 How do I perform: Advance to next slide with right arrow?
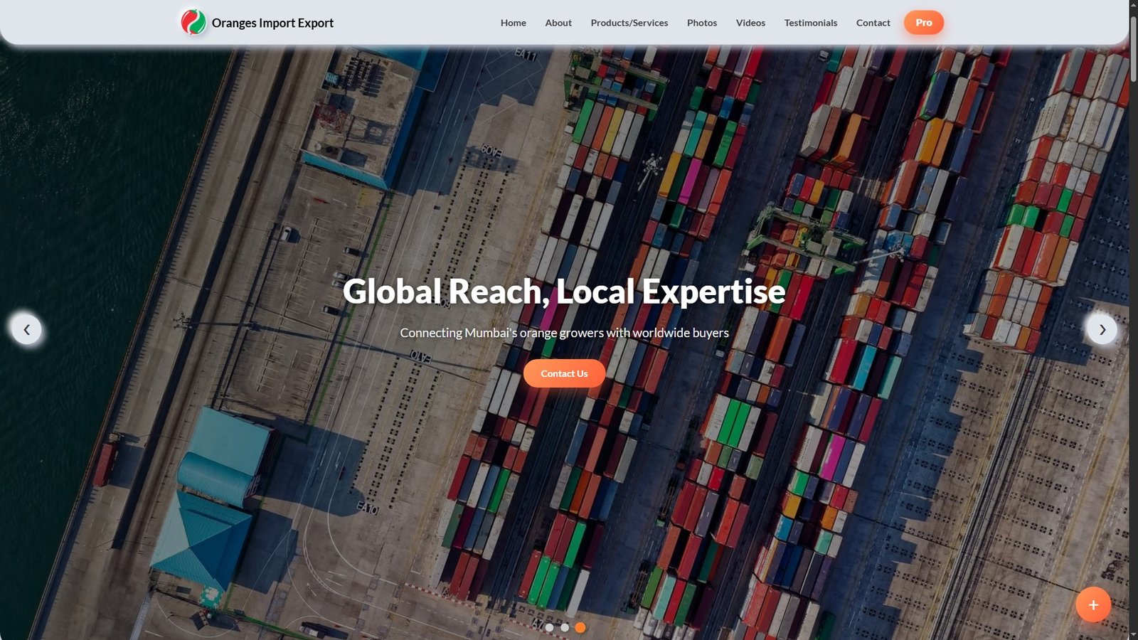point(1102,329)
